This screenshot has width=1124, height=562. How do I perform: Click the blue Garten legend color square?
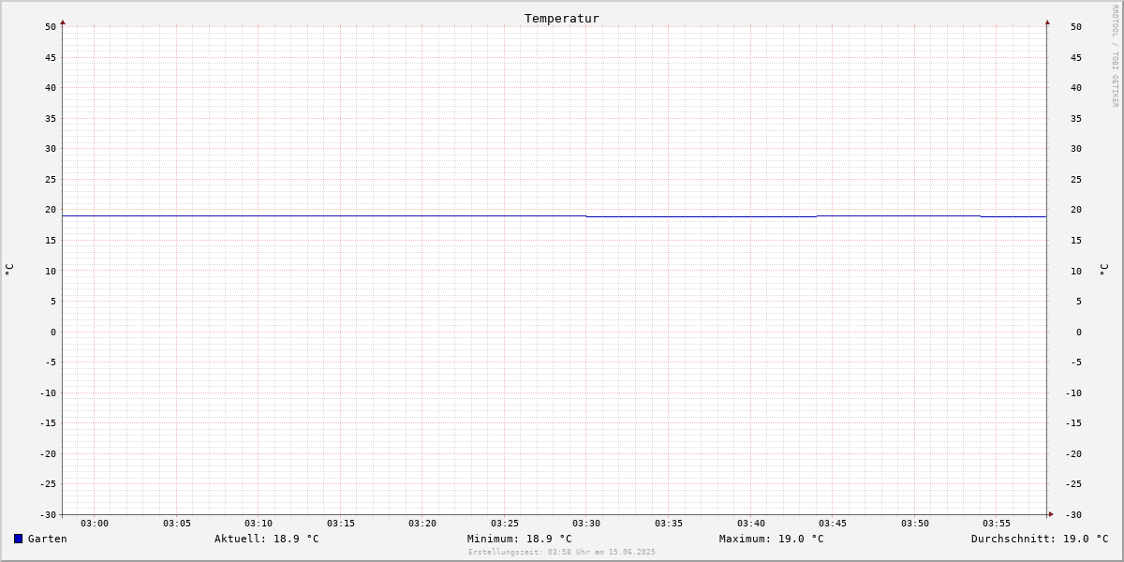[18, 539]
